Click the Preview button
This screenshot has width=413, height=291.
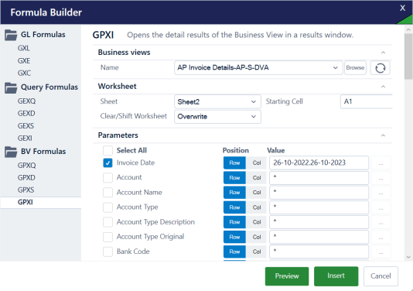coord(287,276)
